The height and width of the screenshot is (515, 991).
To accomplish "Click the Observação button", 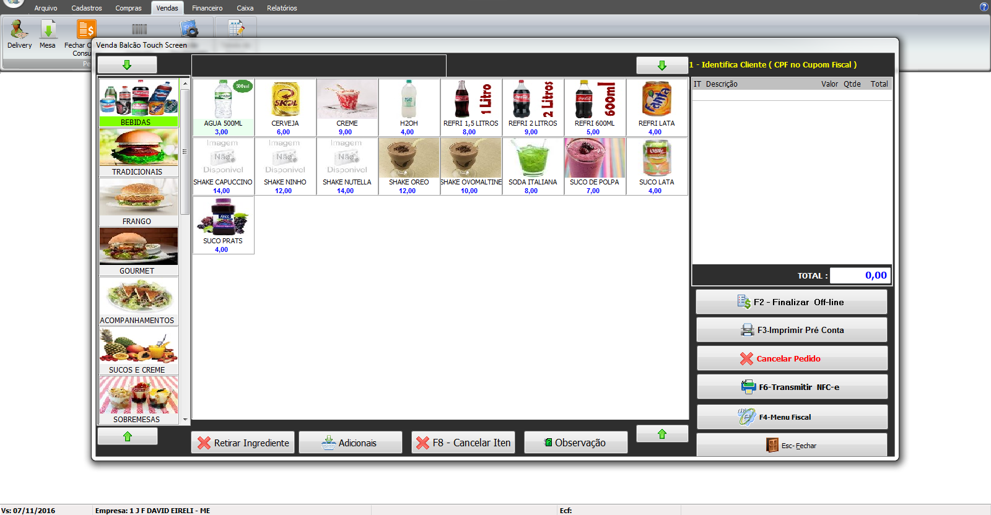I will [575, 443].
